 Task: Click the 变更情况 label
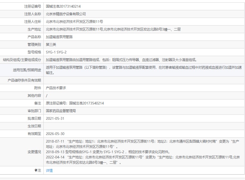coord(34,152)
